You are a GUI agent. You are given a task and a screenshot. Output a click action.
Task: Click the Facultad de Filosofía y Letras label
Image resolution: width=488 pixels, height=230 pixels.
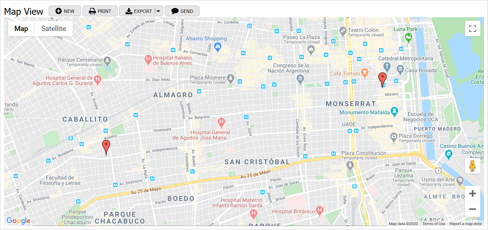60,181
